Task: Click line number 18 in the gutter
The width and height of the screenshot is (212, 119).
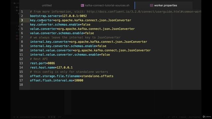Action: 21,85
